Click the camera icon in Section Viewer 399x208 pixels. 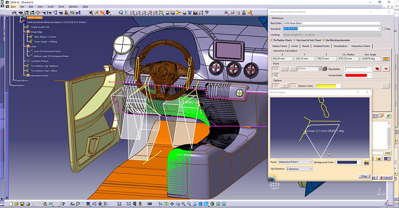tap(366, 162)
